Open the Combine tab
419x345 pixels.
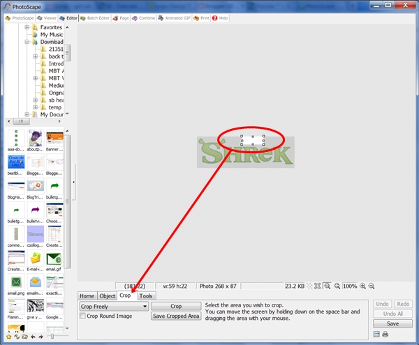point(144,18)
